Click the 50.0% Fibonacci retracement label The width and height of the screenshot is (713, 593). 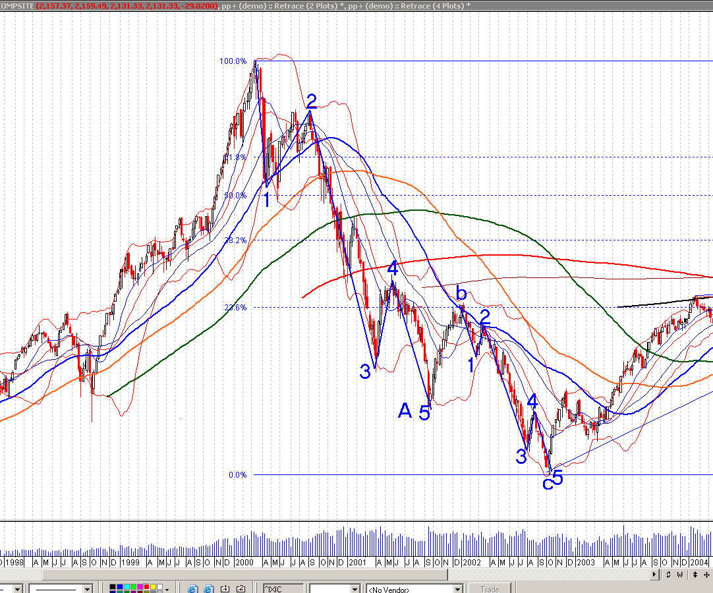pyautogui.click(x=235, y=196)
